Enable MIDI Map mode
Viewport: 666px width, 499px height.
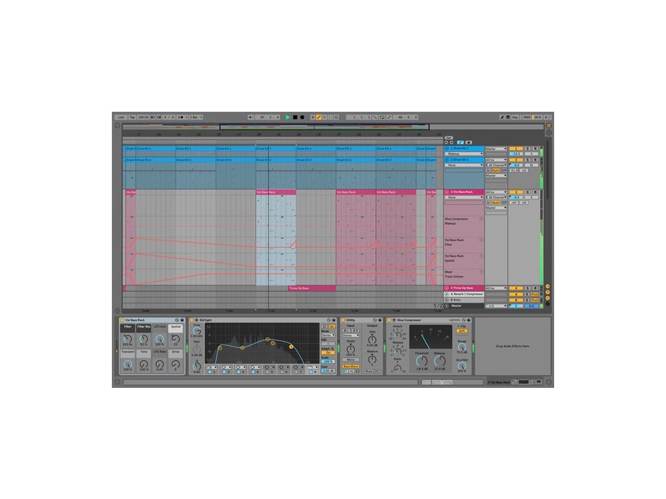click(527, 117)
